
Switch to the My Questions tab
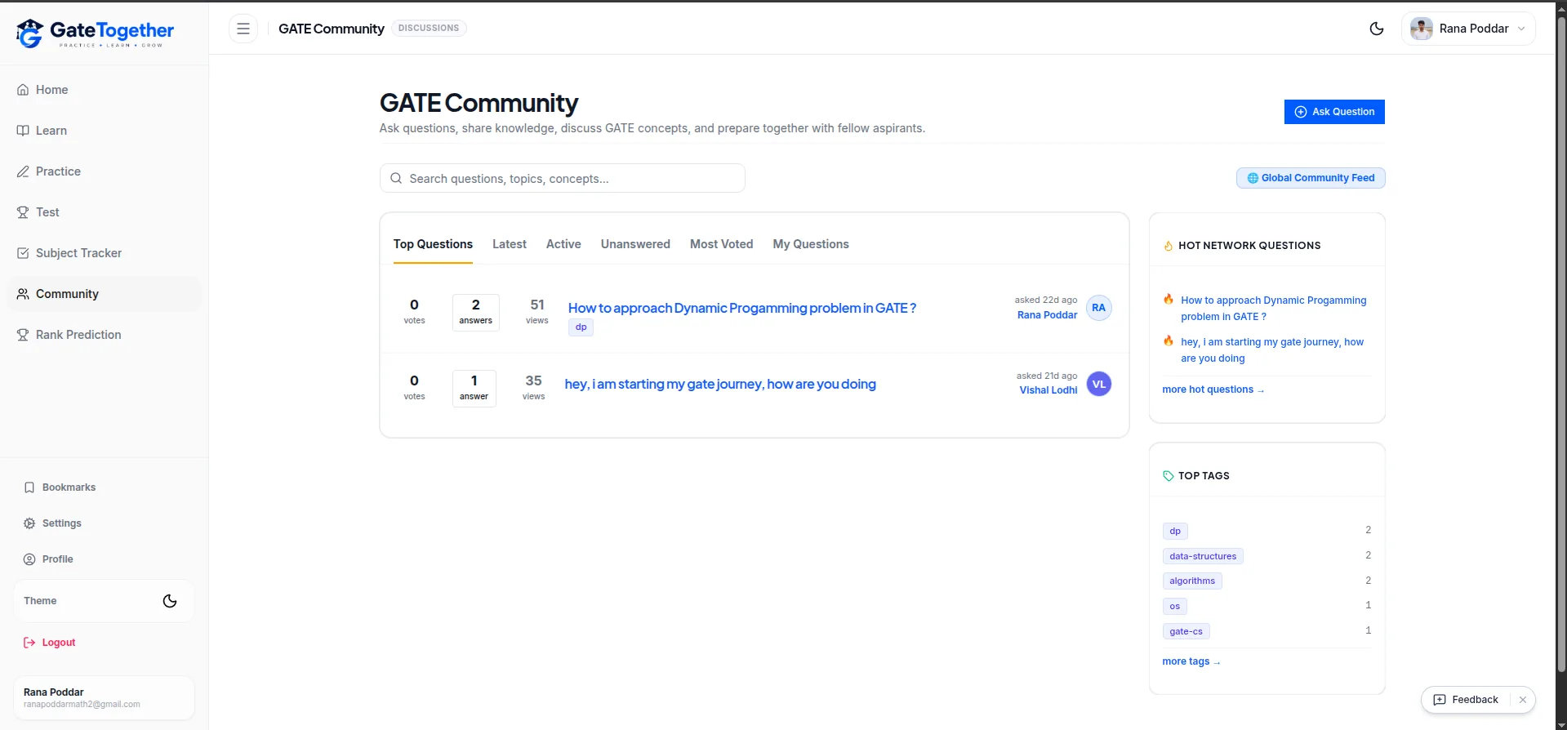coord(811,244)
